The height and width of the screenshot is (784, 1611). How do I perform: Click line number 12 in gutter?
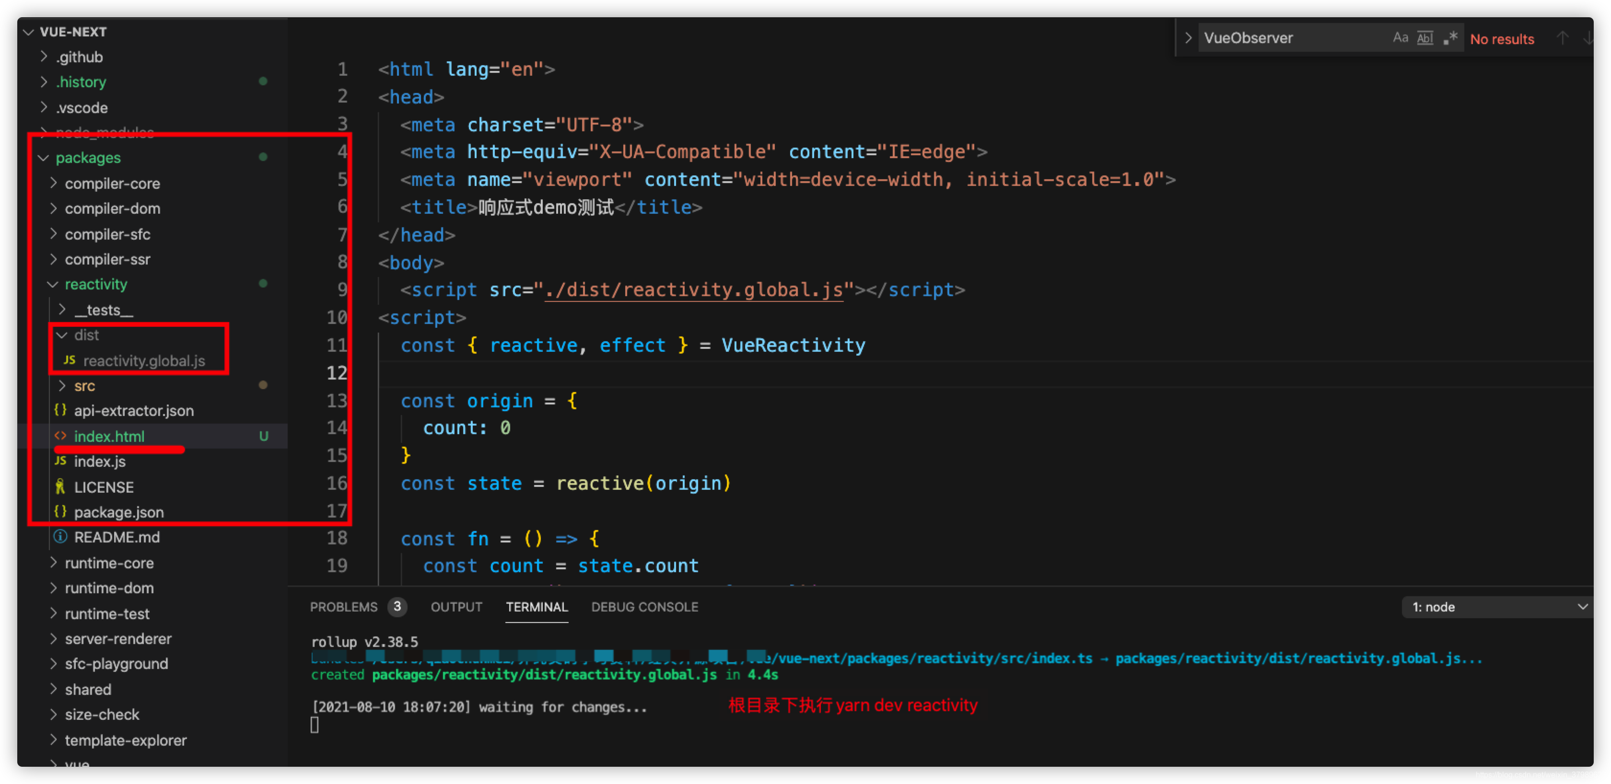coord(337,373)
